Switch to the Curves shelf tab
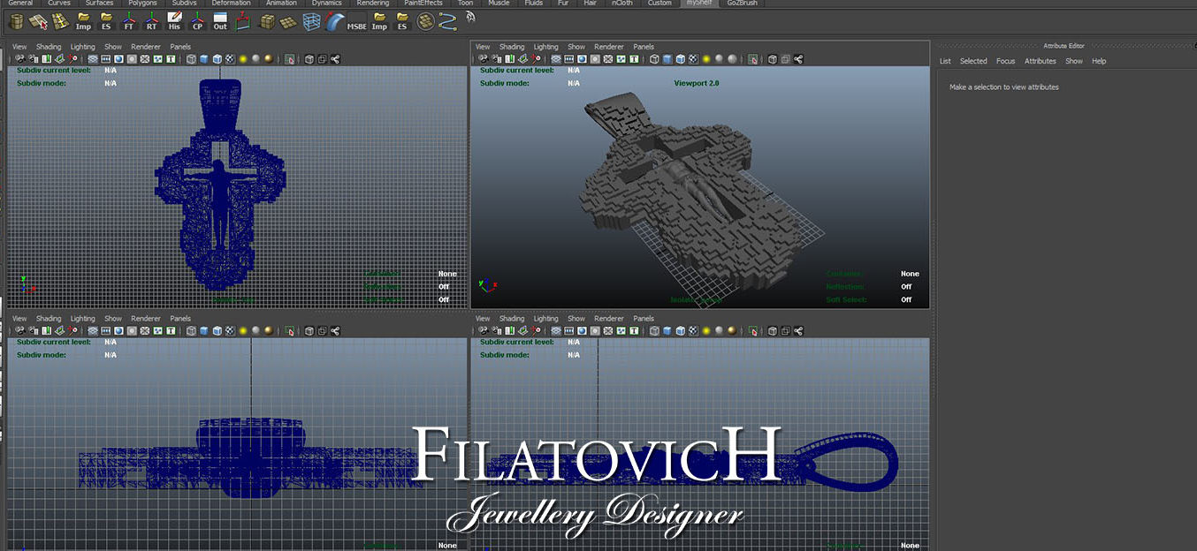The image size is (1197, 551). click(x=59, y=4)
